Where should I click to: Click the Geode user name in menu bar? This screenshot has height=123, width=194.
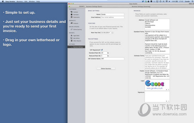click(x=187, y=2)
